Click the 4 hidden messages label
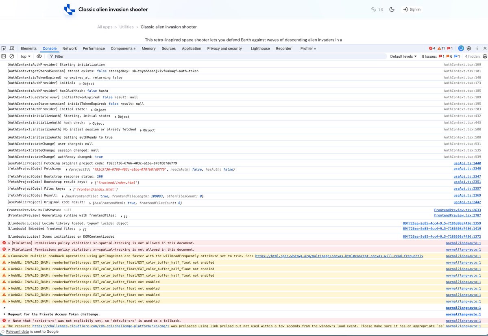488x336 pixels. (472, 56)
